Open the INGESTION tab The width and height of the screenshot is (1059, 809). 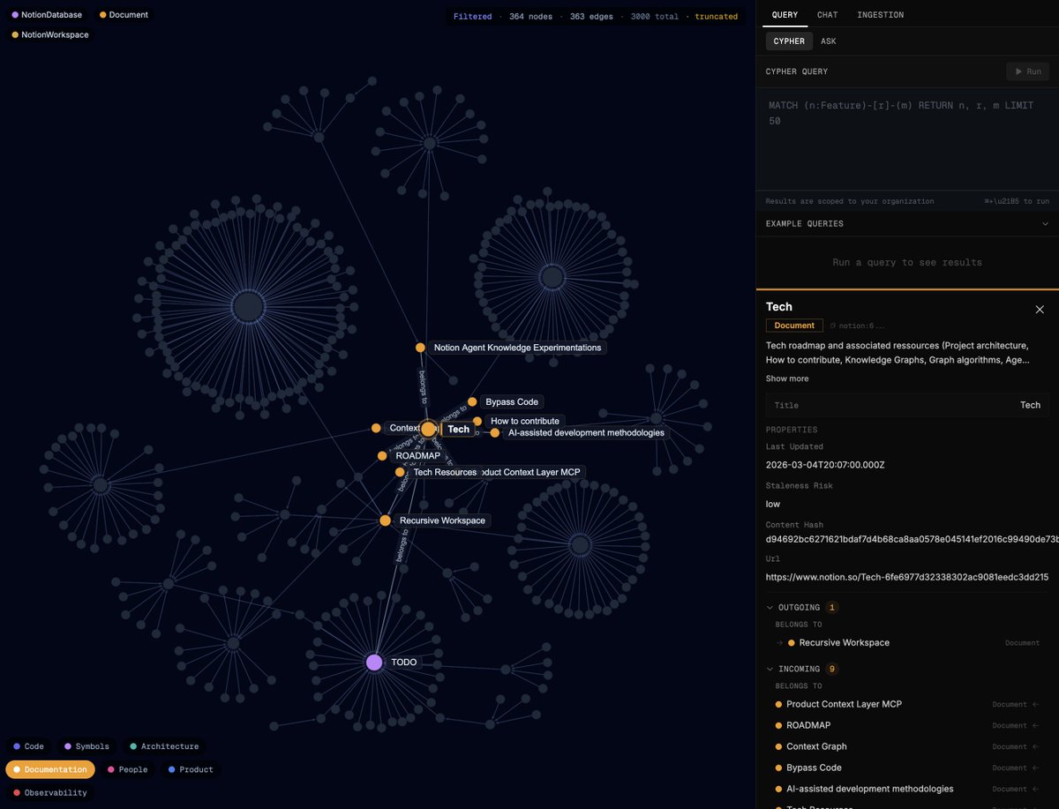pos(880,15)
